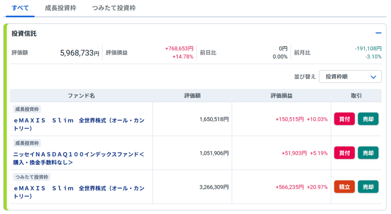Click 積立 for つみたて投資枠 eMAXIS Slim

[344, 187]
